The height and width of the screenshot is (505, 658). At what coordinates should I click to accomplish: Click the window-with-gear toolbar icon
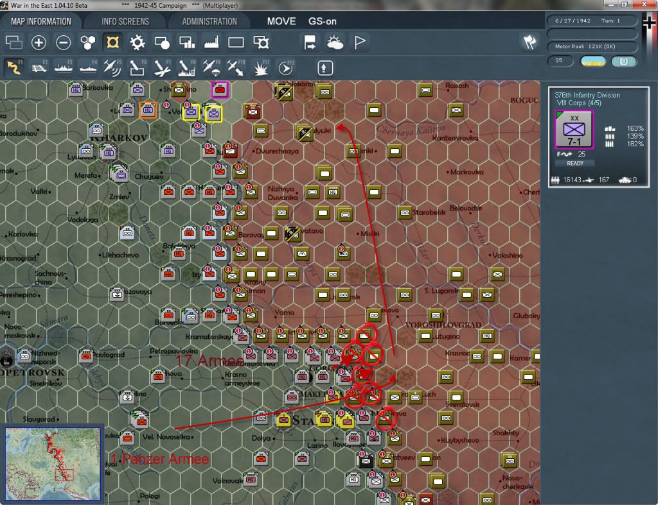(261, 42)
